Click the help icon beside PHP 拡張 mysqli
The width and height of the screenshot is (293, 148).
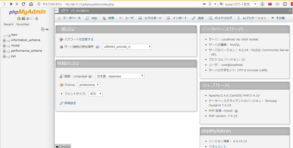click(236, 111)
